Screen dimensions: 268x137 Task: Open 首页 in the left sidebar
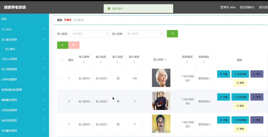point(25,19)
